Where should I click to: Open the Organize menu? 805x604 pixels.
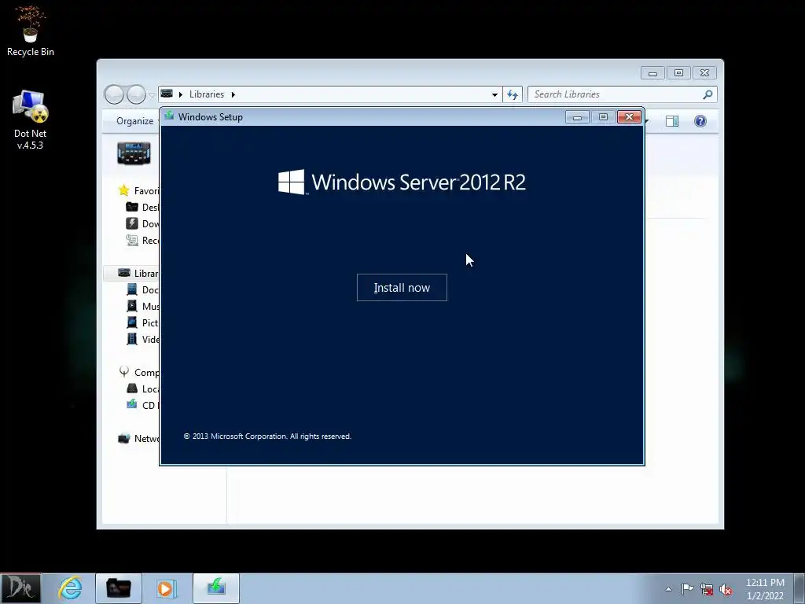(134, 120)
